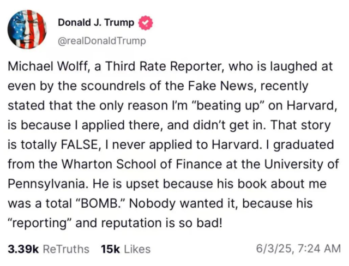Open the 6/3/25, 7:24 AM timestamp

(298, 249)
